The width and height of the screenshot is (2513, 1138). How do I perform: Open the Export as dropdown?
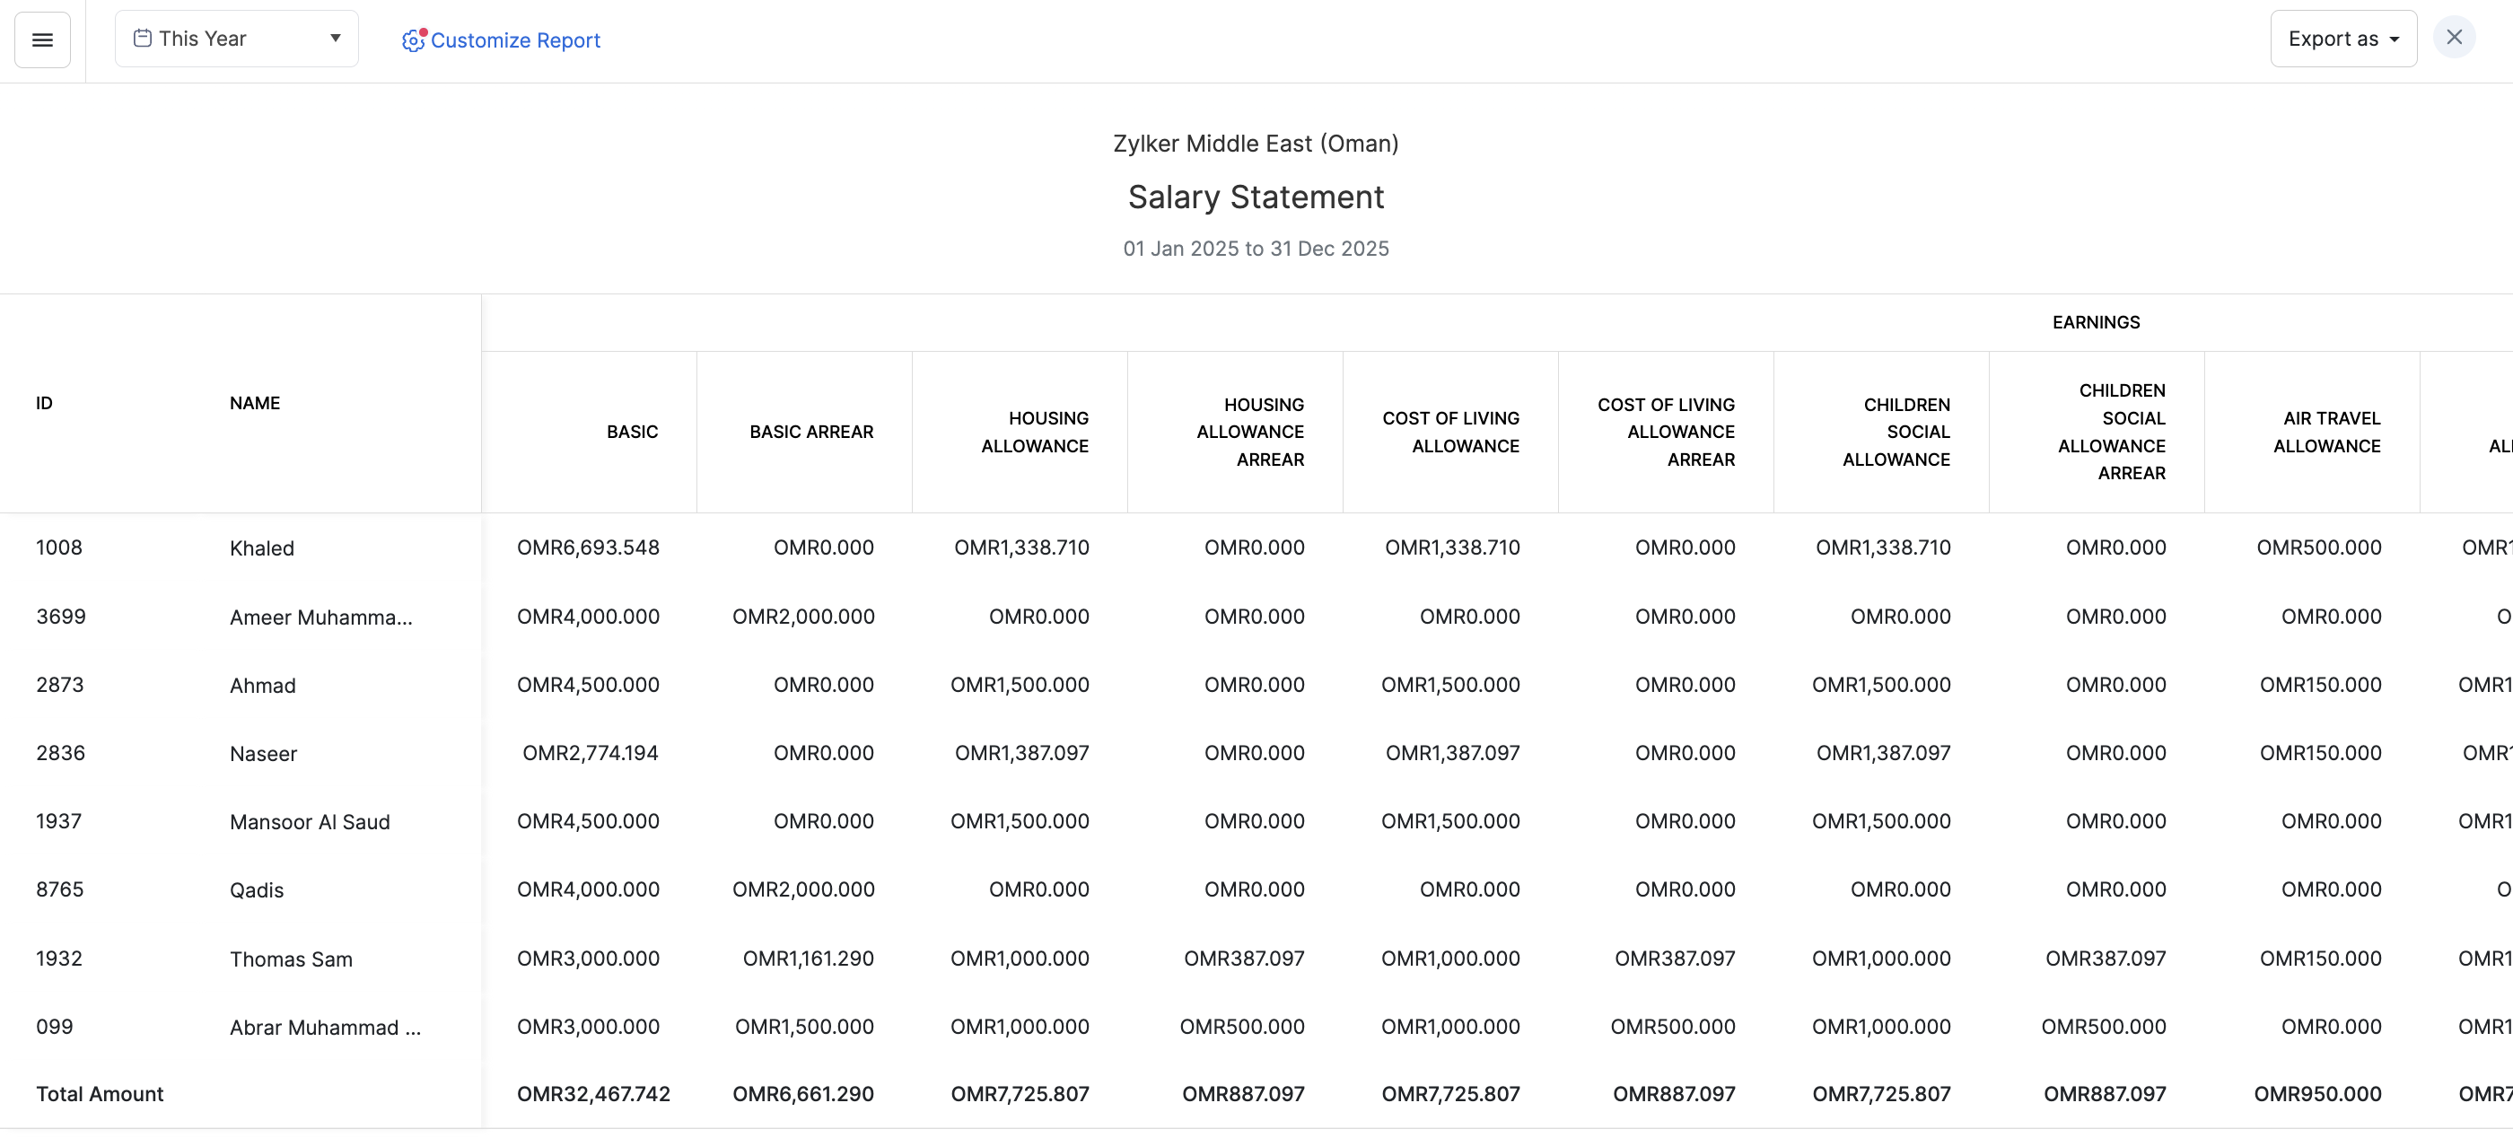pyautogui.click(x=2342, y=39)
